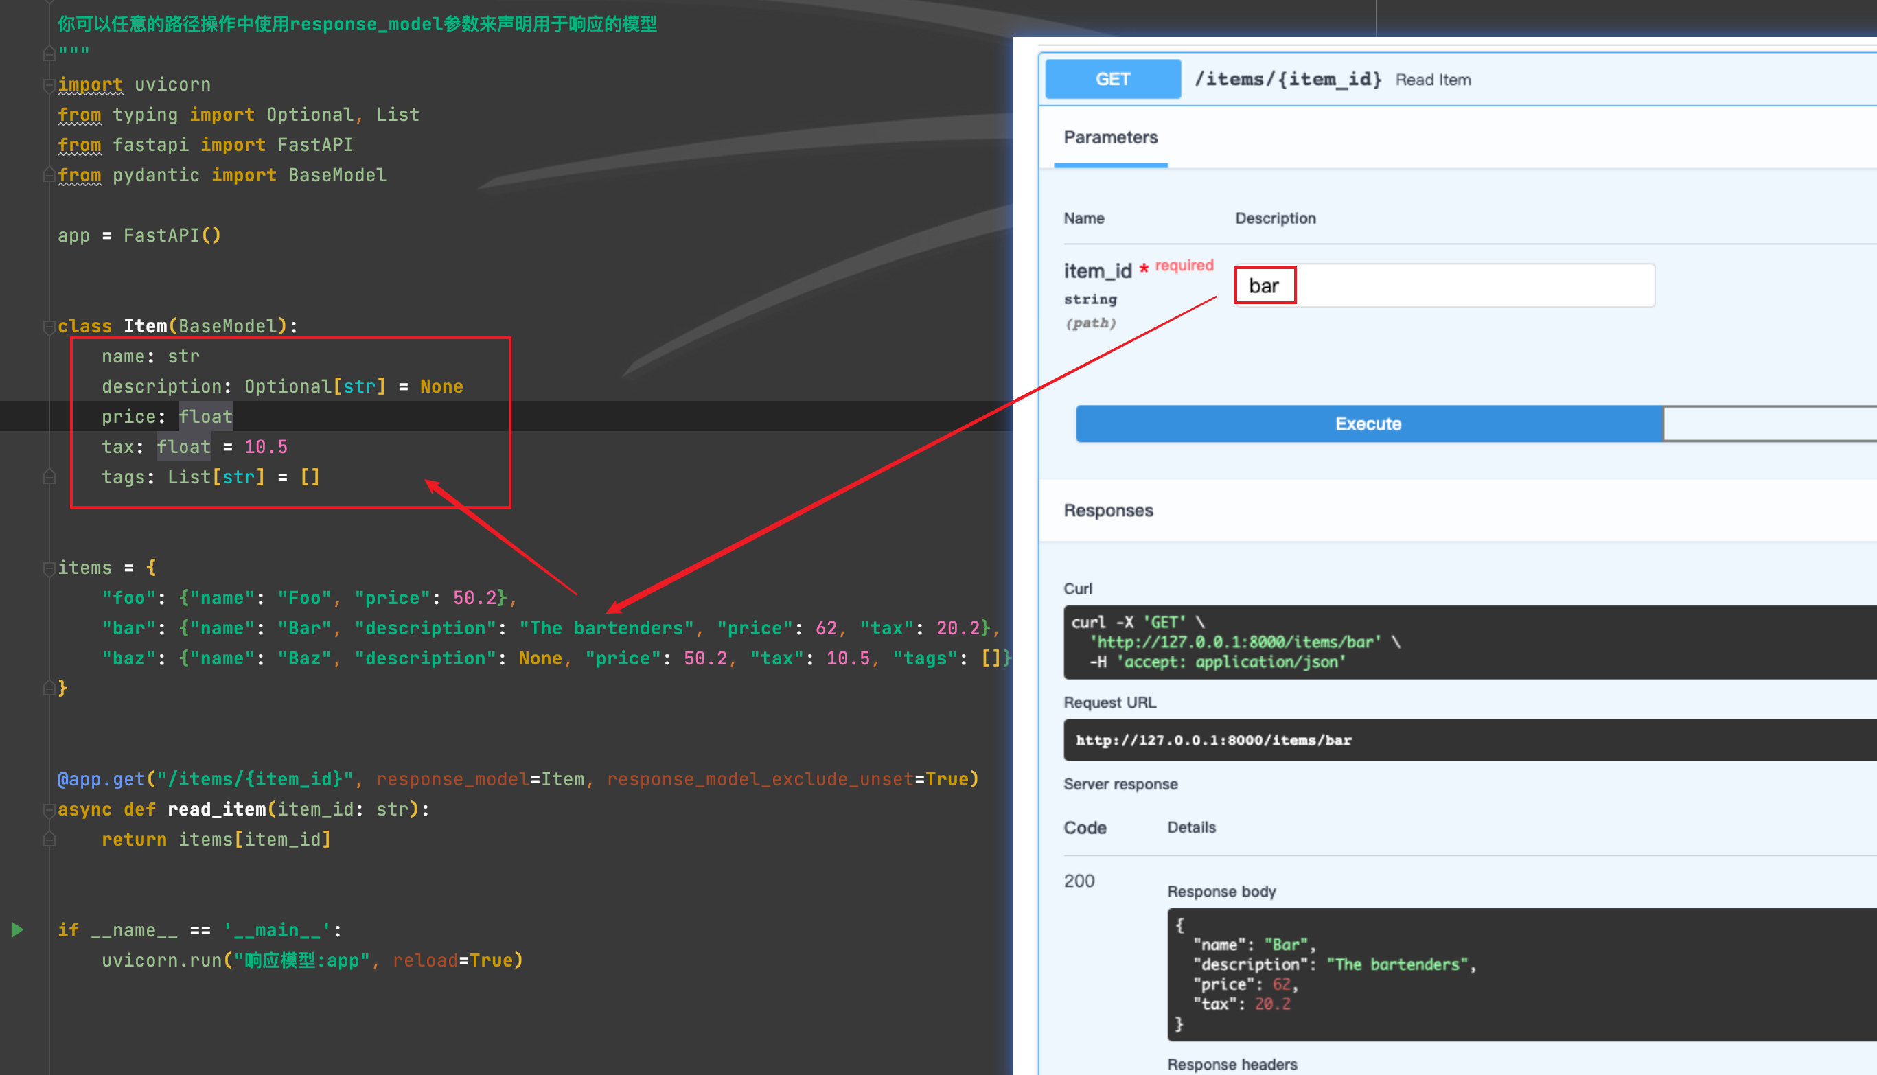Click 'response_model_exclude_unset' in the decorator

(x=760, y=780)
